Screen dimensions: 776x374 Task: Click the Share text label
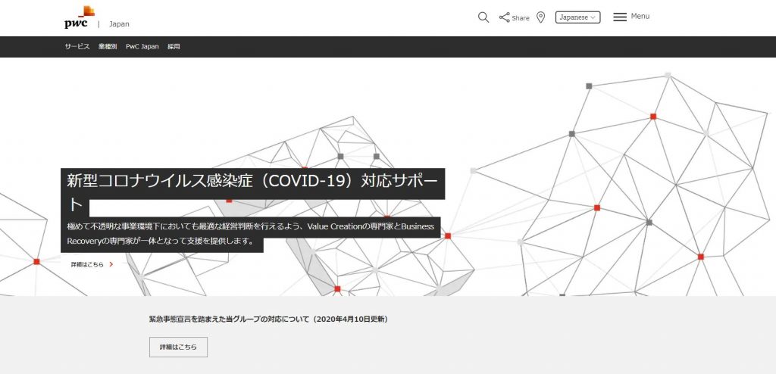521,18
